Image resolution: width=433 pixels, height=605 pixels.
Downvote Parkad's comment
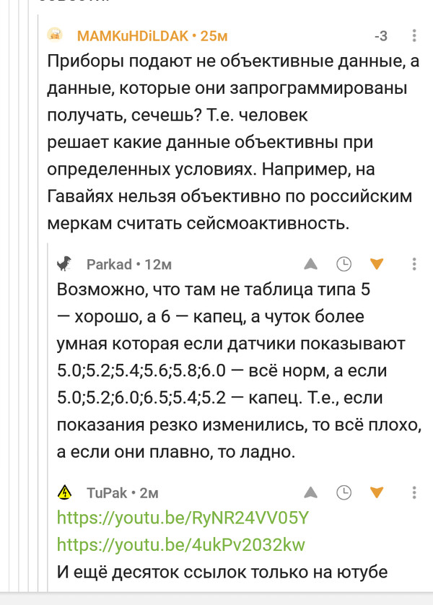377,264
